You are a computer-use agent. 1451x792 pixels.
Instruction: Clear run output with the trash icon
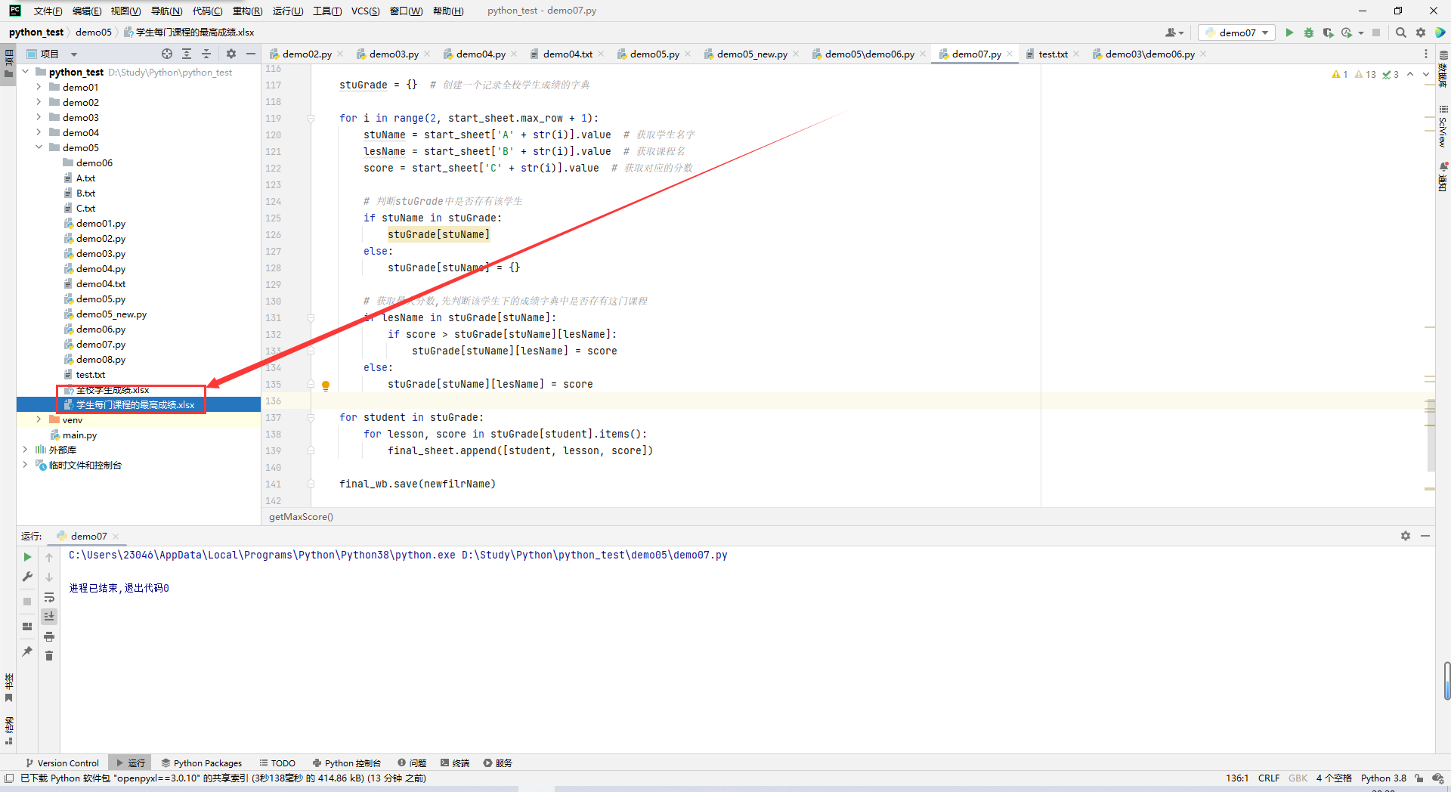pos(49,656)
